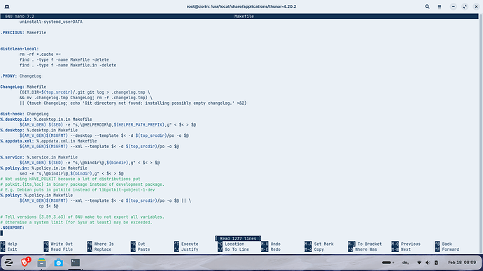Click the 'Read File' shortcut label

[x=62, y=249]
